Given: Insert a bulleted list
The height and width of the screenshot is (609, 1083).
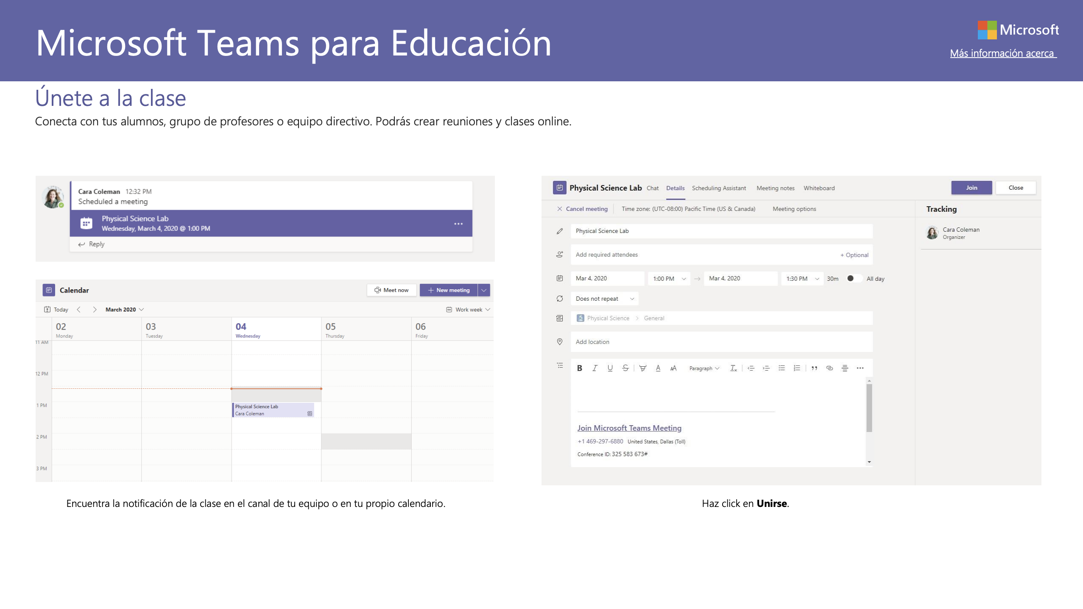Looking at the screenshot, I should tap(782, 368).
